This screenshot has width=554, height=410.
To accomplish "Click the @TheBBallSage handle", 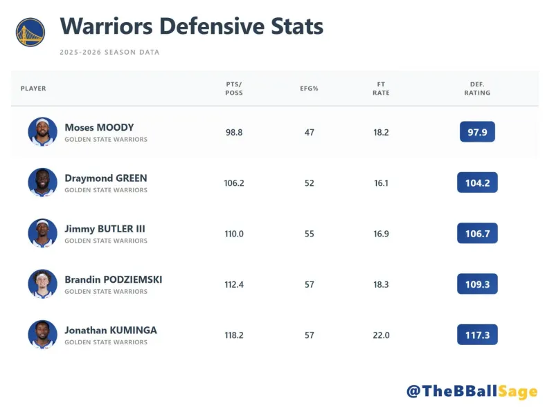I will pyautogui.click(x=472, y=391).
